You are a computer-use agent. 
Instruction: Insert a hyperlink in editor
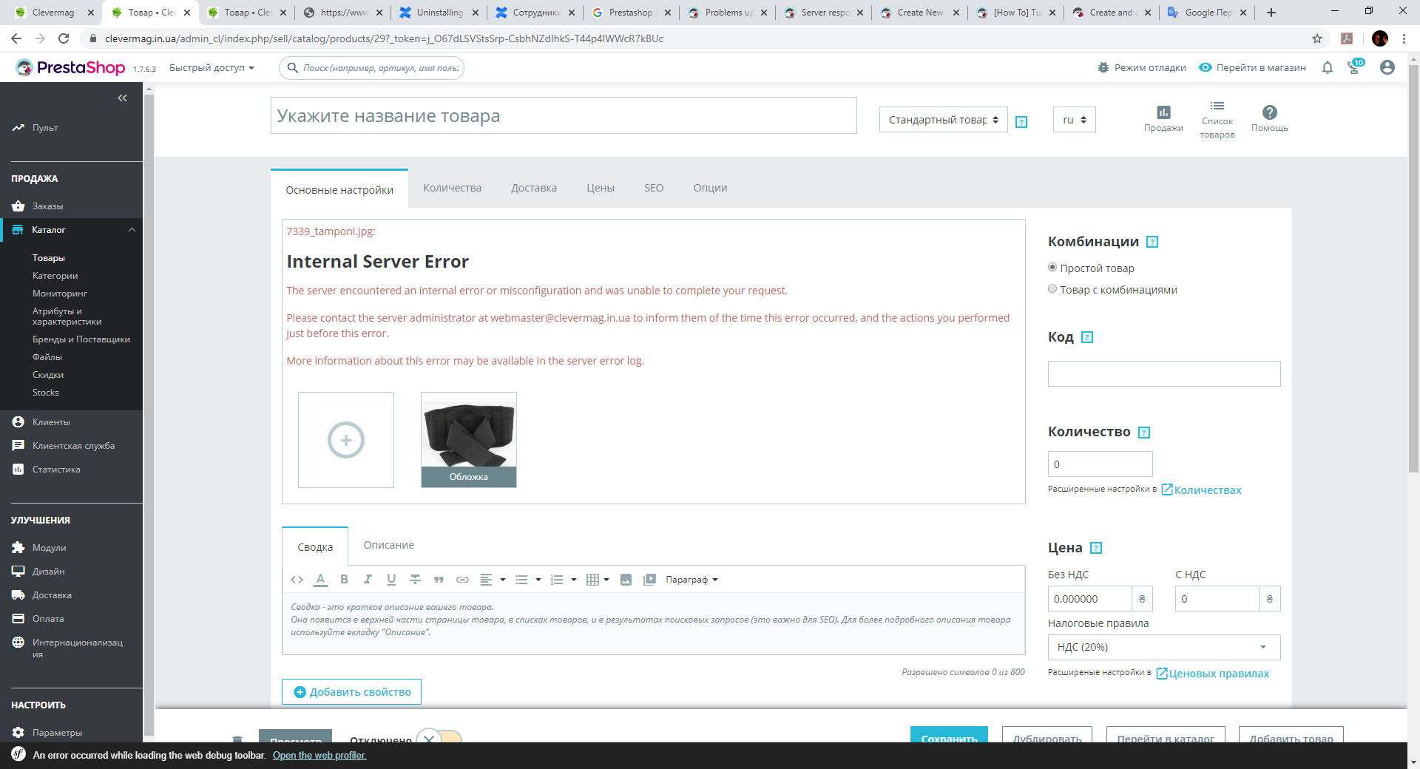coord(462,580)
